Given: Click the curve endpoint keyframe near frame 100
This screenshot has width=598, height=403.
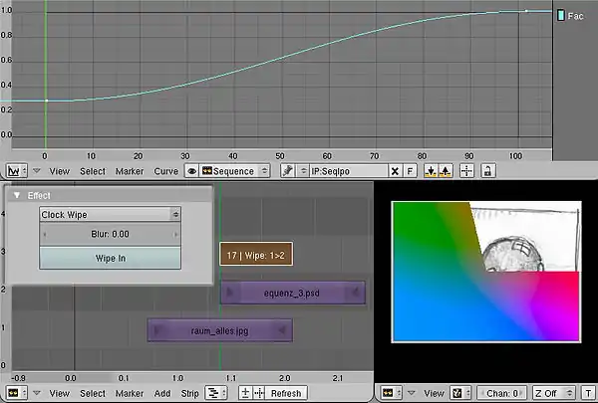Looking at the screenshot, I should click(x=526, y=11).
